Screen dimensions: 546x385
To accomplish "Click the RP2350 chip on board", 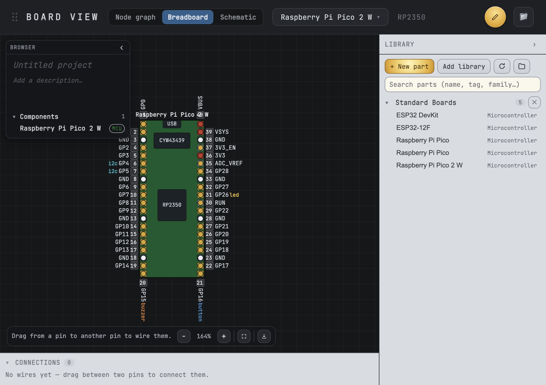I will coord(172,205).
